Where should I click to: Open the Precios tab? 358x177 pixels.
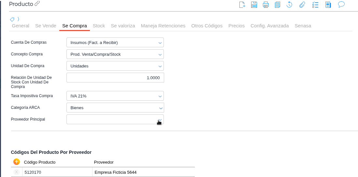click(x=236, y=25)
